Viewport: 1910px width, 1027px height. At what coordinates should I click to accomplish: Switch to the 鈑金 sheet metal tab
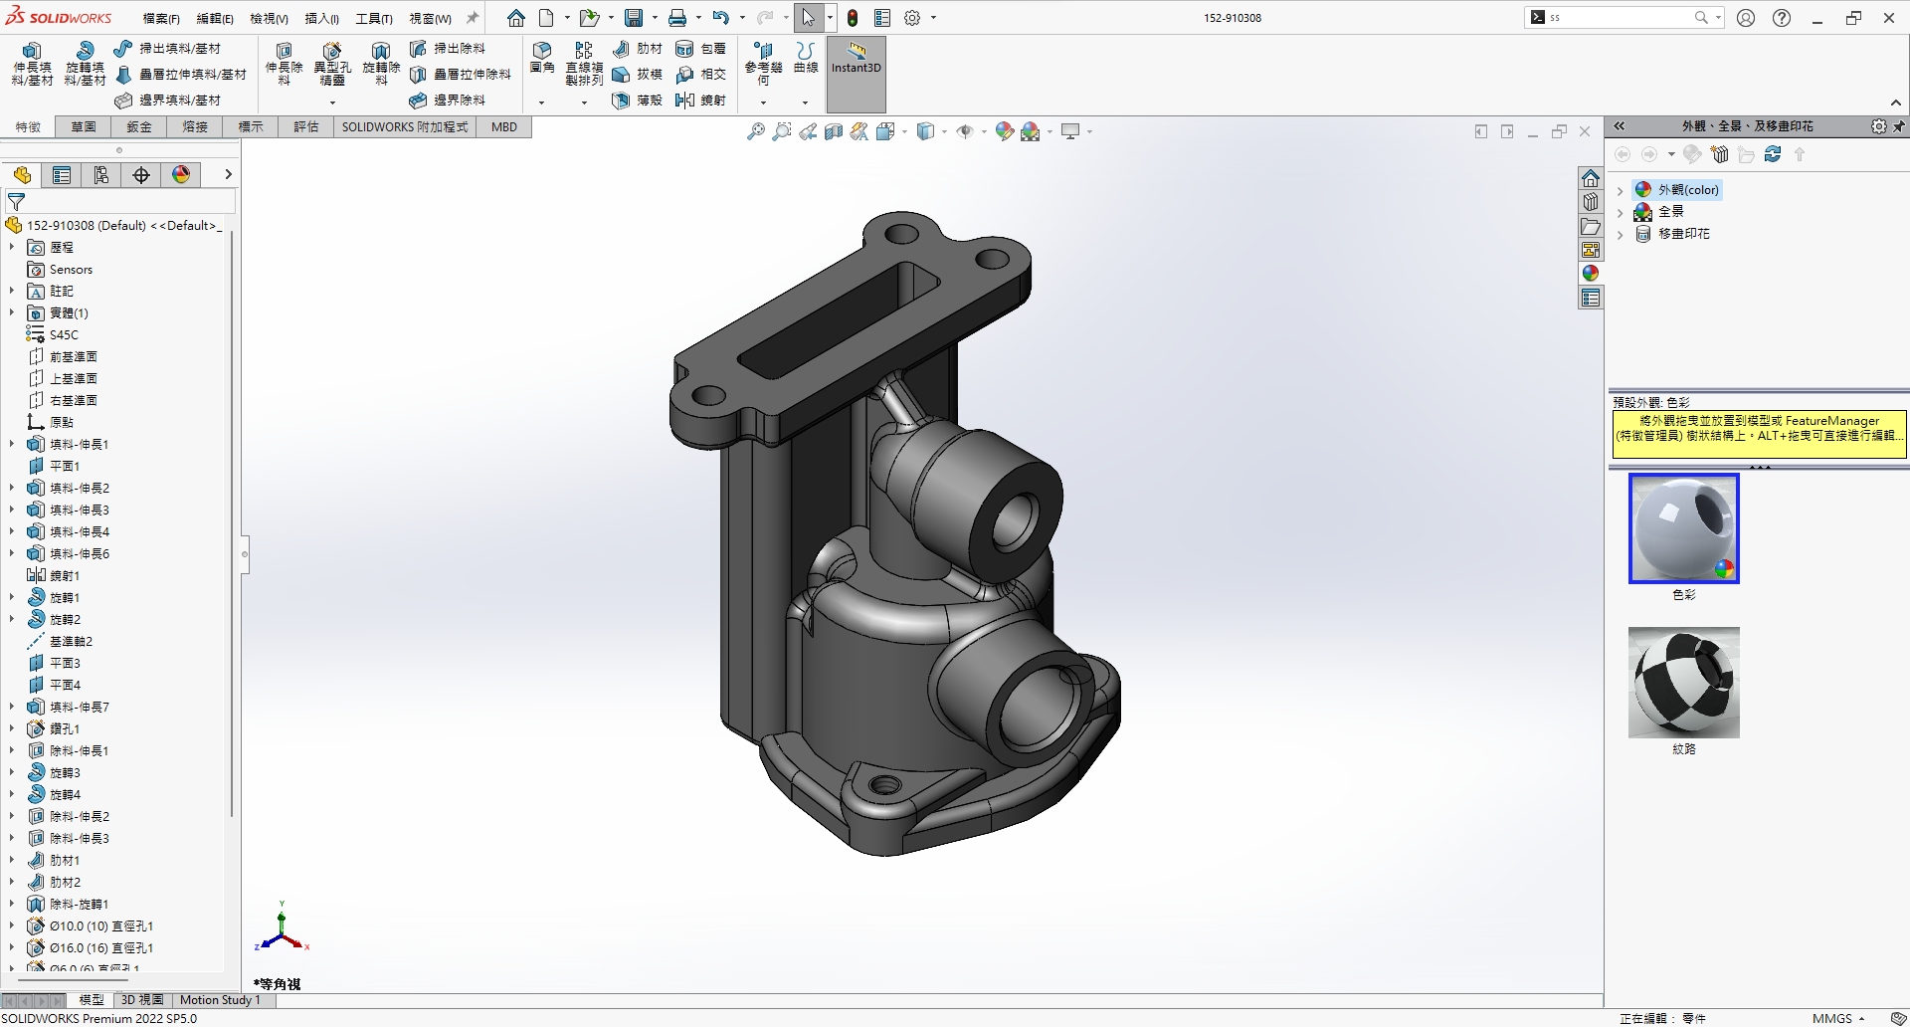tap(139, 127)
